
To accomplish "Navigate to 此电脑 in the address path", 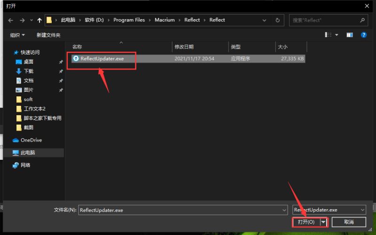I will pyautogui.click(x=68, y=20).
